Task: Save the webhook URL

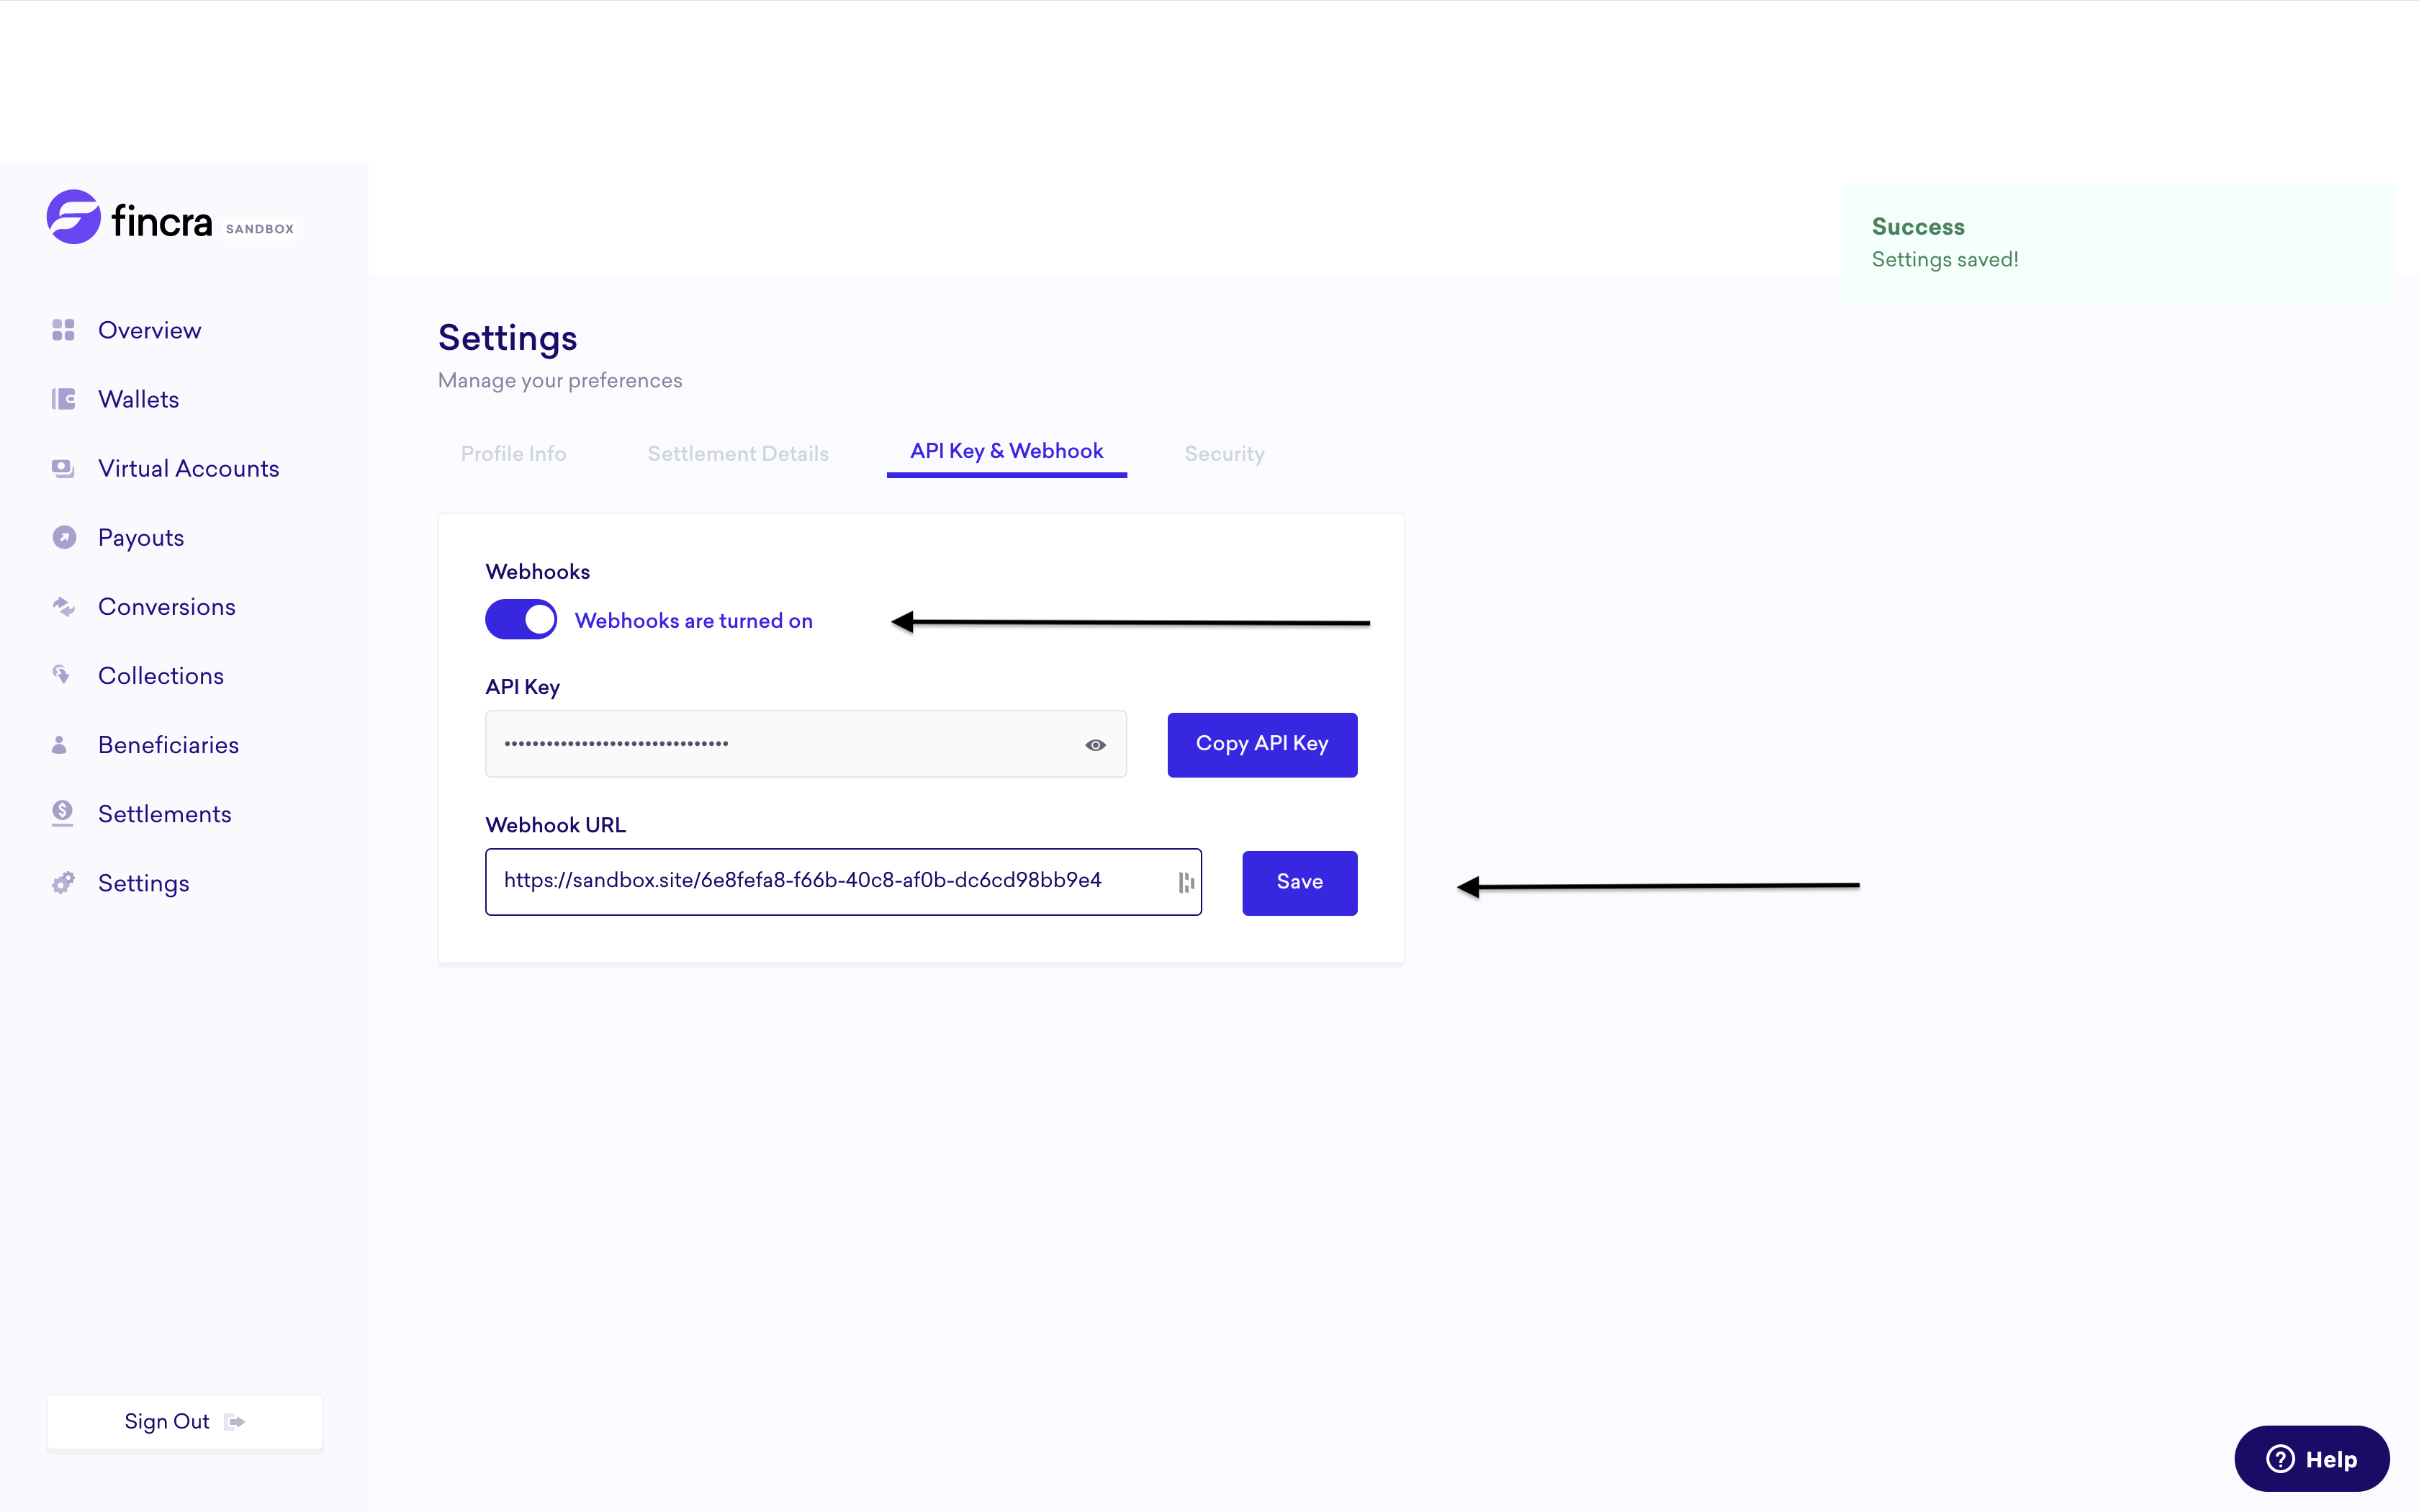Action: pyautogui.click(x=1299, y=881)
